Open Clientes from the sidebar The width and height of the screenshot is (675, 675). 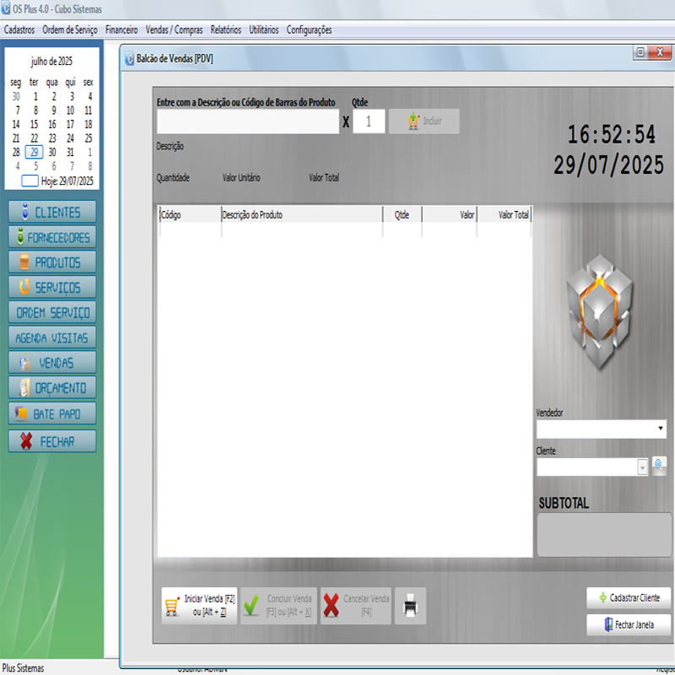coord(52,212)
